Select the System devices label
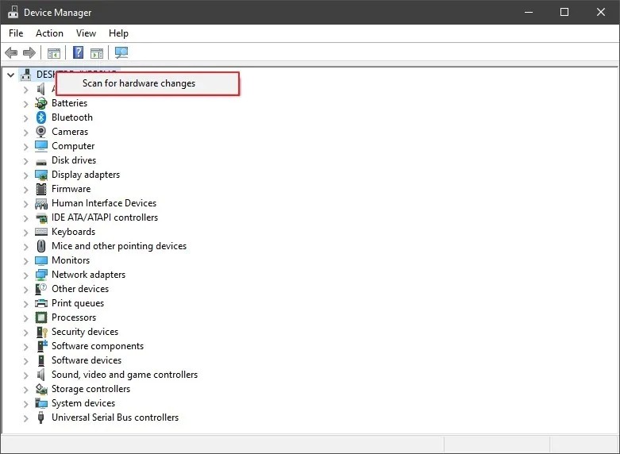 click(x=83, y=403)
